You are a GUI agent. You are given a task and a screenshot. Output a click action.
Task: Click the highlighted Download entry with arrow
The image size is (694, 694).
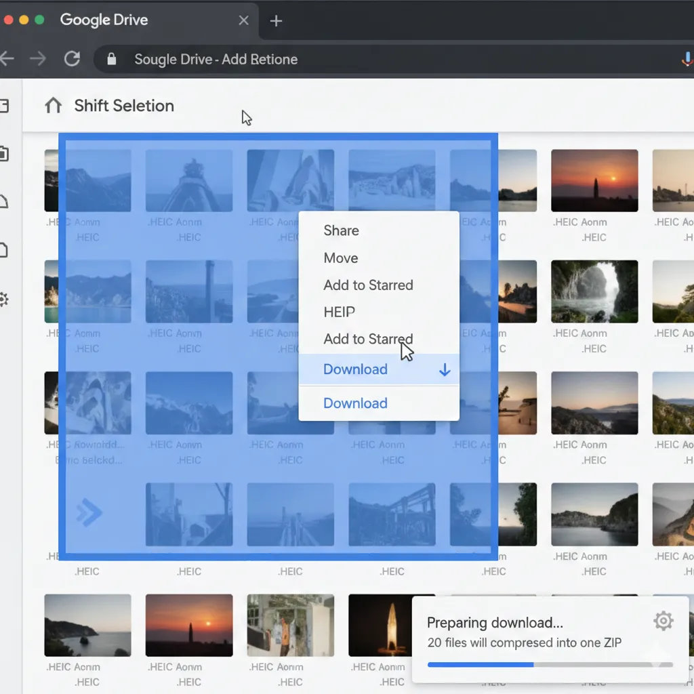pyautogui.click(x=380, y=369)
